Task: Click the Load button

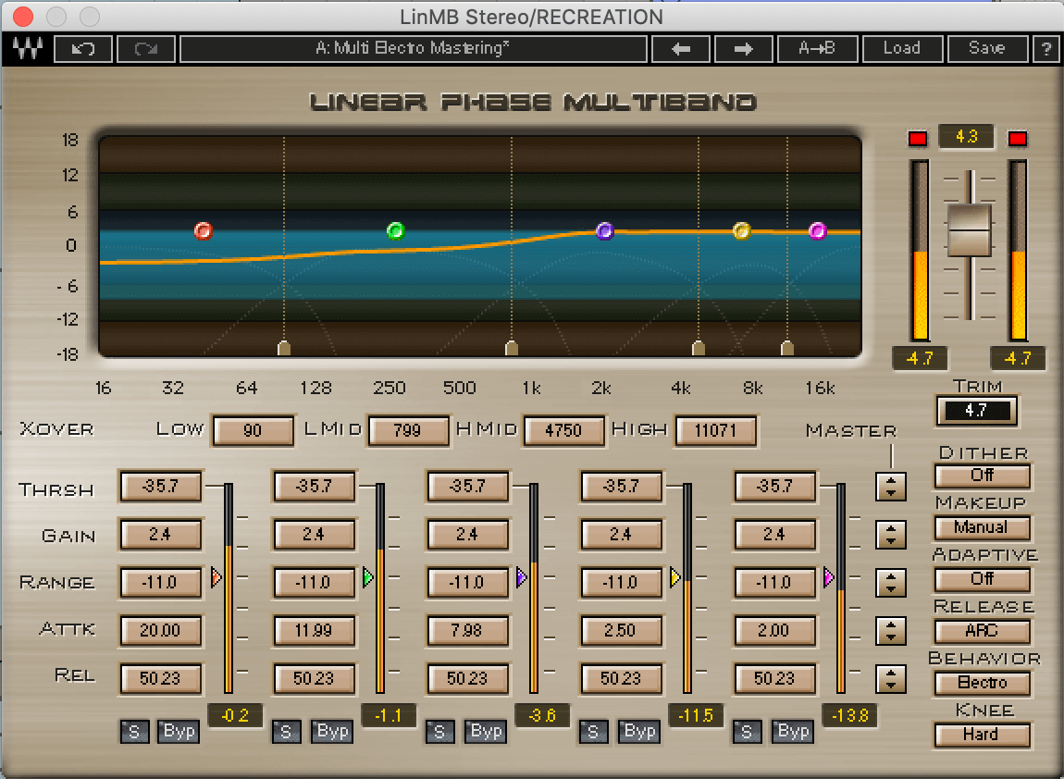Action: (902, 49)
